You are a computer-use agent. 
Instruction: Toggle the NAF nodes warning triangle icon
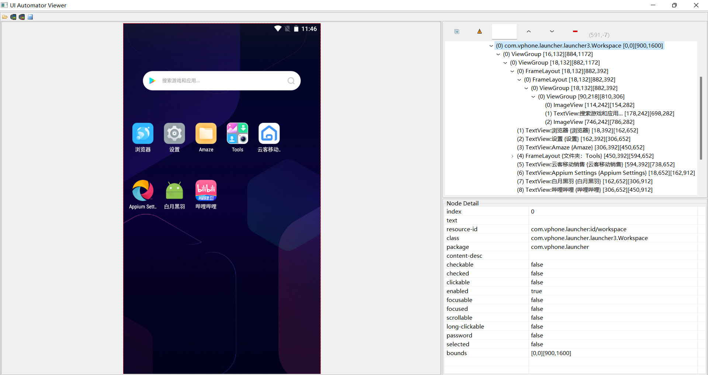click(479, 31)
